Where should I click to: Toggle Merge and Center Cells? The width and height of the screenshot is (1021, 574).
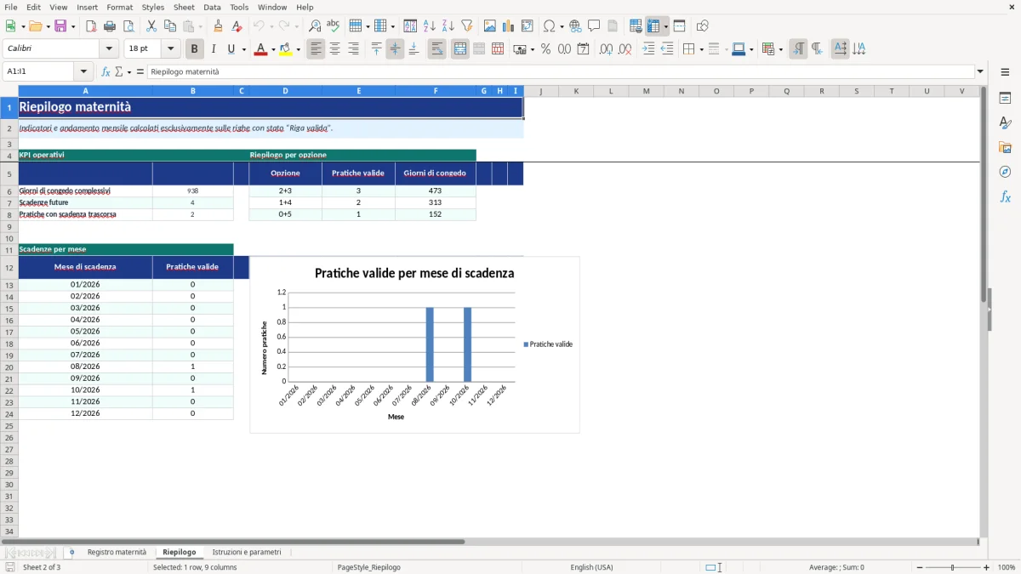[x=460, y=49]
